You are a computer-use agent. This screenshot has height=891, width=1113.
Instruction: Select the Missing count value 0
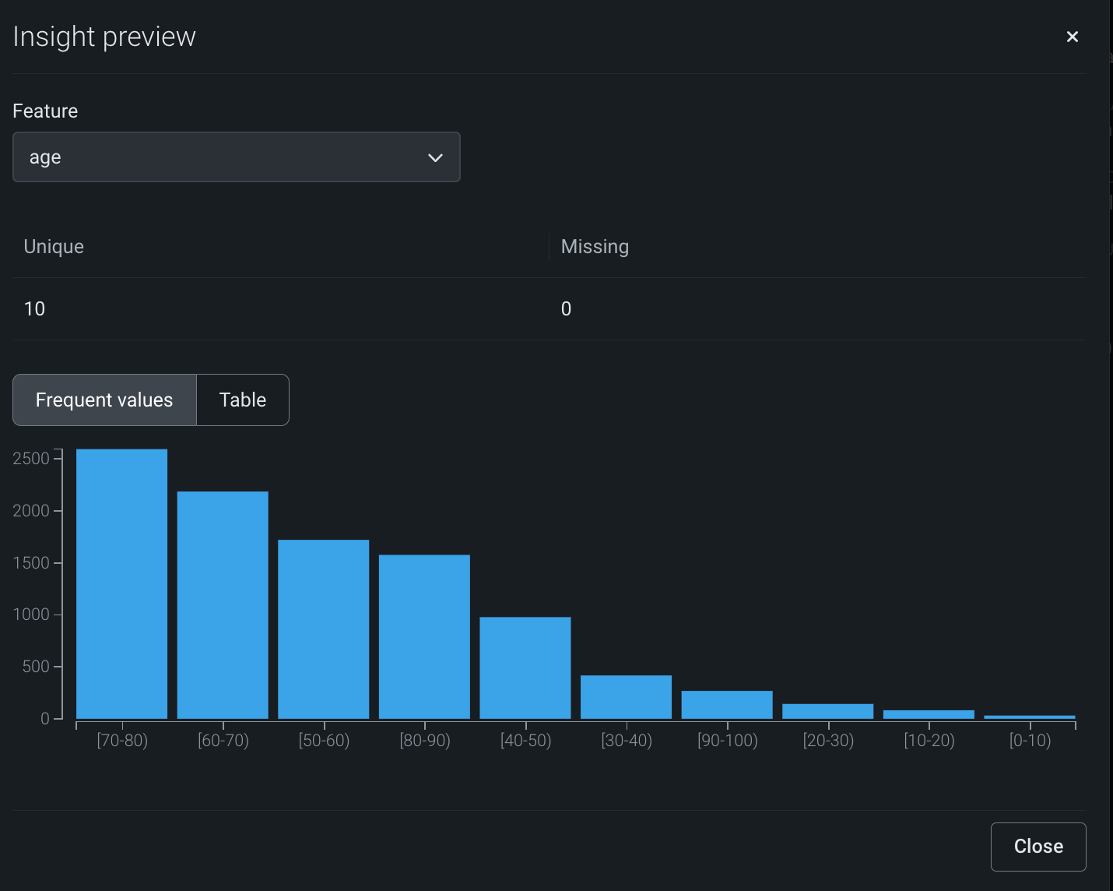click(x=566, y=309)
